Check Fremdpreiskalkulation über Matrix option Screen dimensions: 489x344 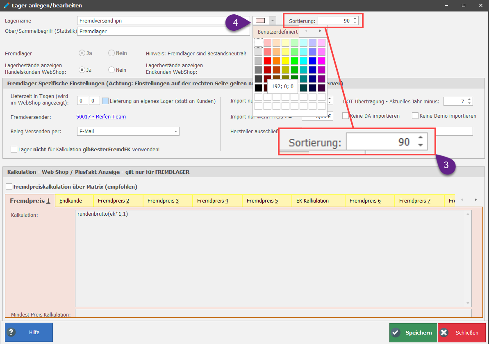[x=9, y=187]
